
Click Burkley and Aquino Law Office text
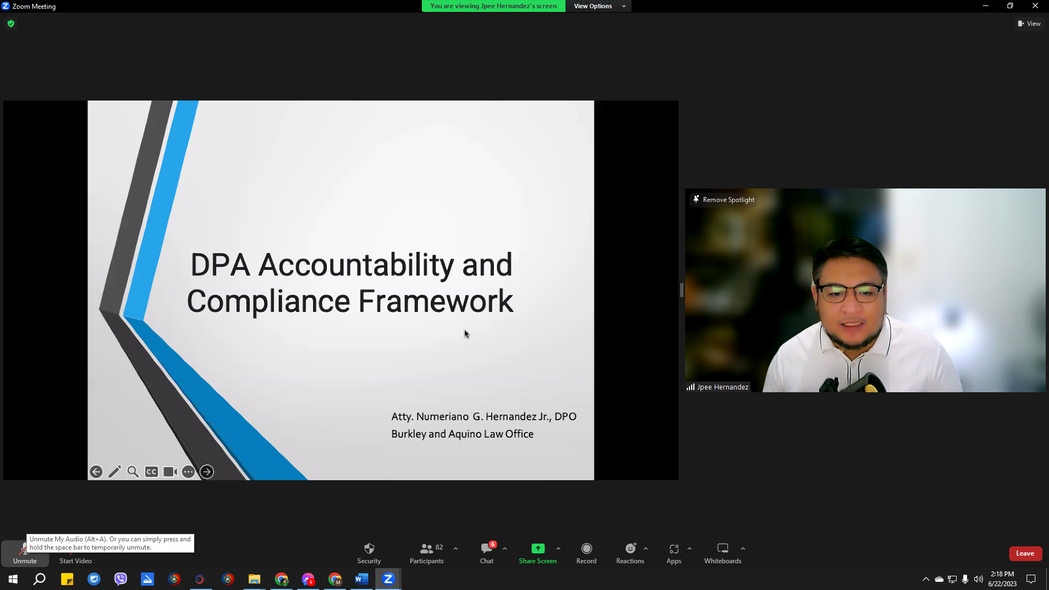(x=462, y=434)
